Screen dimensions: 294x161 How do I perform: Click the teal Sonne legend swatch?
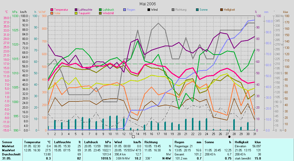click(197, 10)
